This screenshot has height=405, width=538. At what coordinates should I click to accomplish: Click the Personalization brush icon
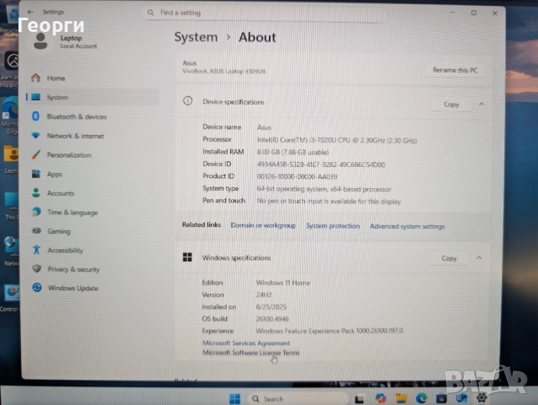35,154
